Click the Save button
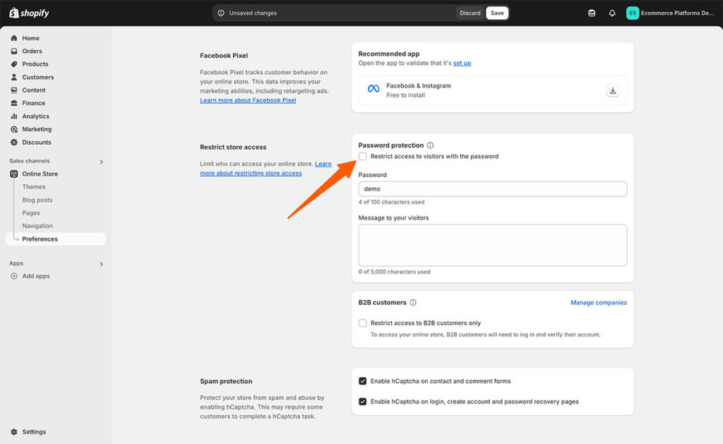The height and width of the screenshot is (444, 723). point(497,13)
